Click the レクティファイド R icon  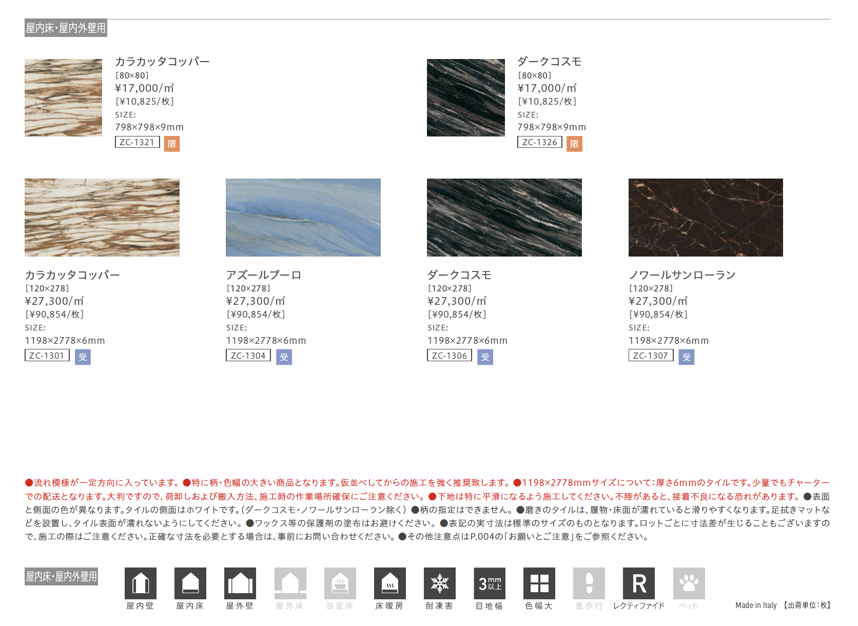point(638,583)
